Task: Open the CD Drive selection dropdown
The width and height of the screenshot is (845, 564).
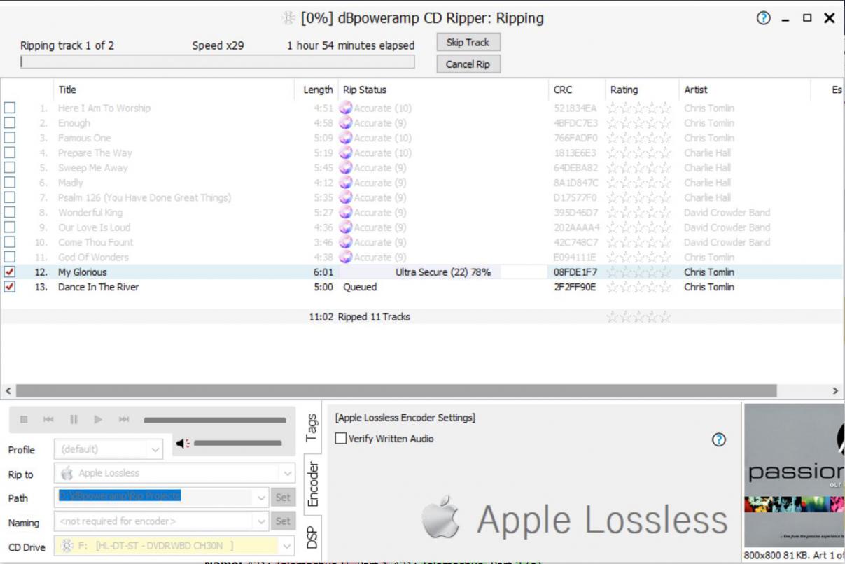Action: coord(287,546)
